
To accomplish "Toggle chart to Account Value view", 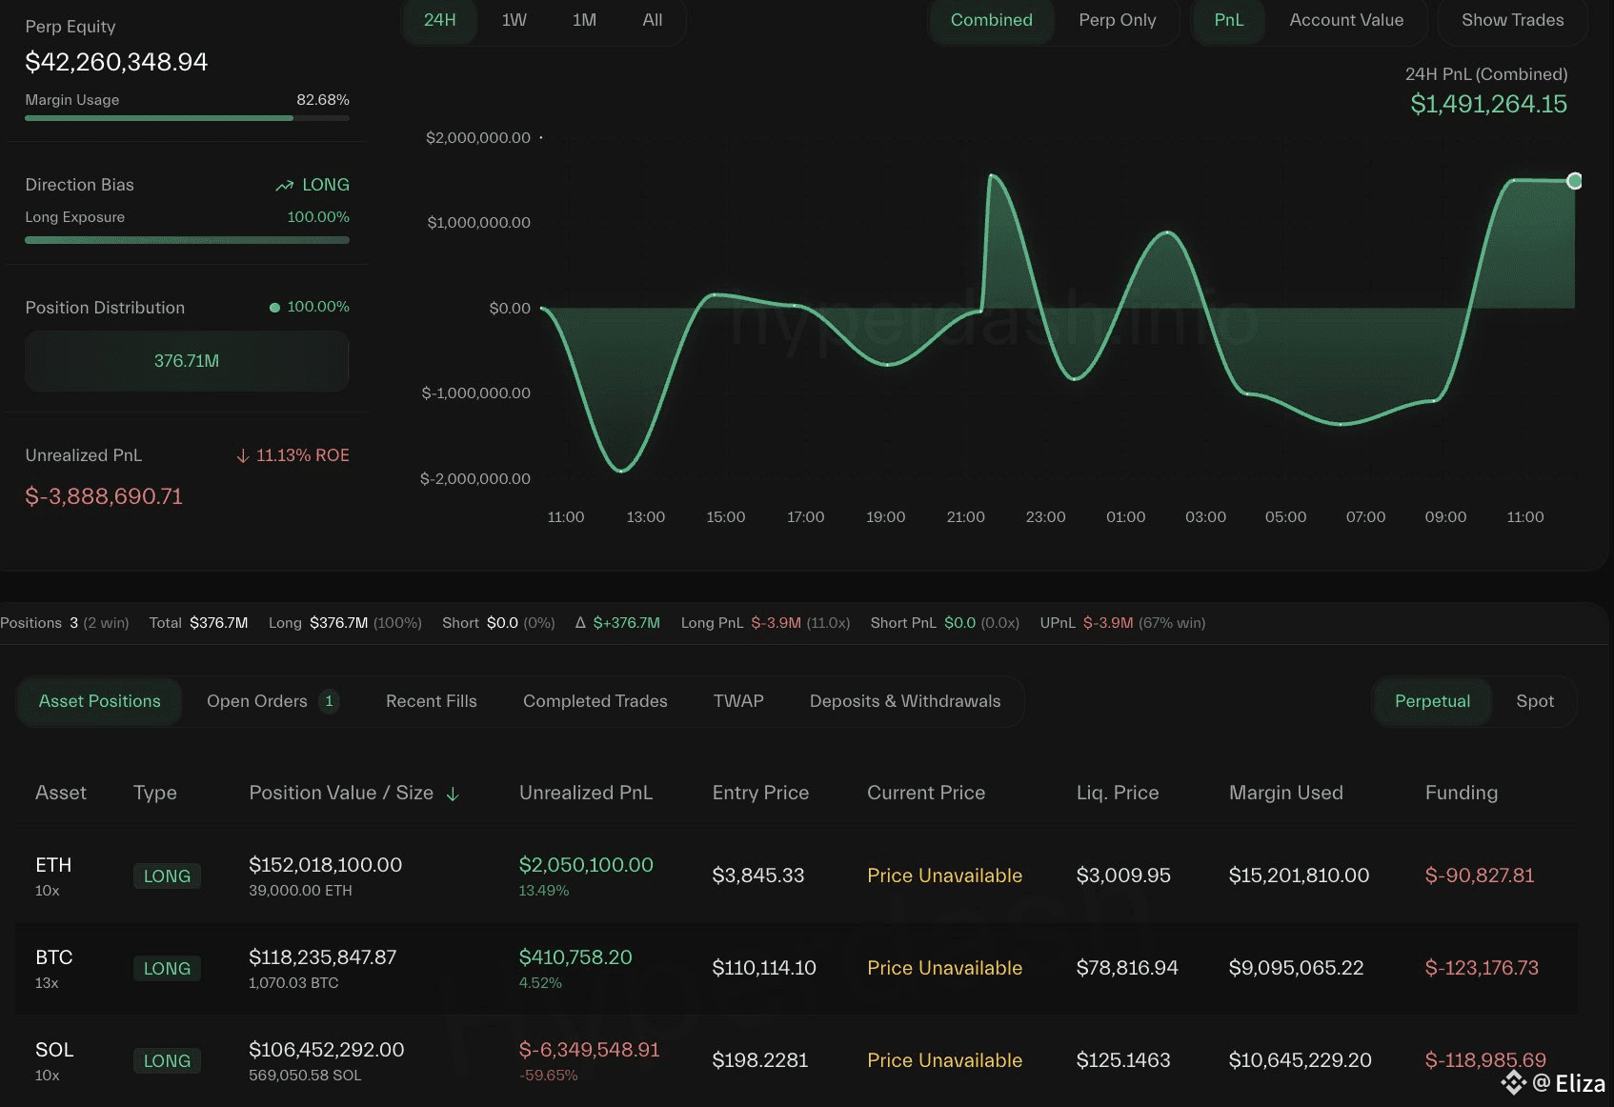I will (x=1345, y=20).
